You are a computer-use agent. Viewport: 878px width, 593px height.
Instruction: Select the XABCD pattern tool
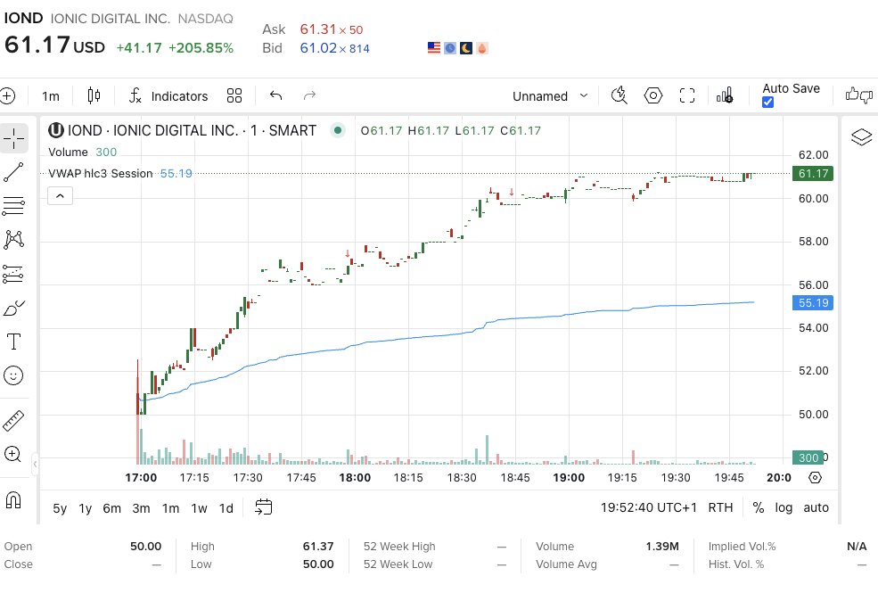[14, 240]
